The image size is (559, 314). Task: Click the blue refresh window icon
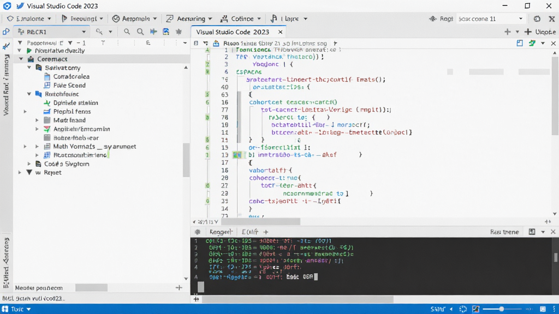(166, 32)
